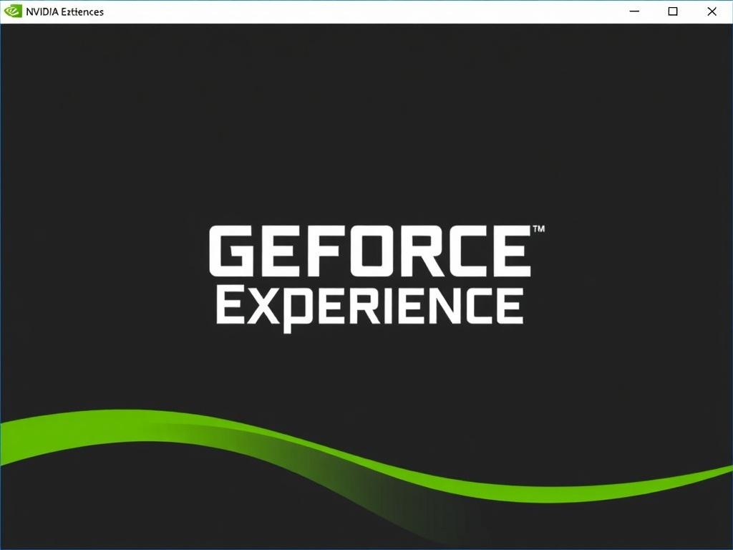Click the trademark symbol beside GEFORCE
The width and height of the screenshot is (733, 550).
click(539, 229)
